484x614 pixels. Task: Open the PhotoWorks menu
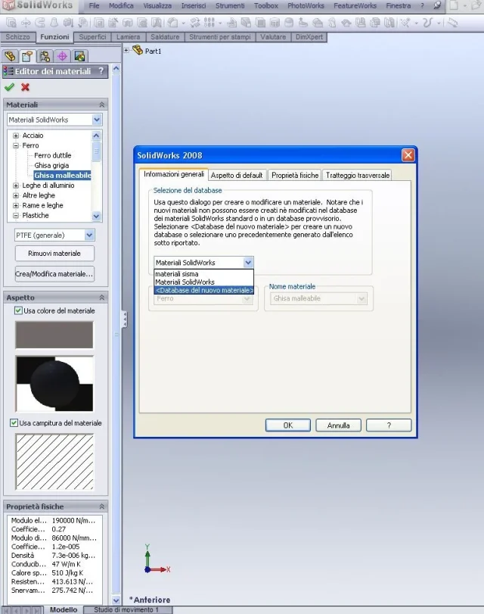306,5
